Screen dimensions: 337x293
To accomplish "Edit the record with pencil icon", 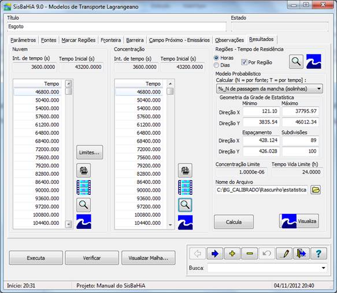I will (x=284, y=254).
